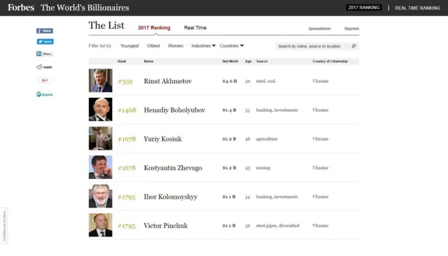Open Victor Pinchuk name link
This screenshot has height=256, width=448.
[x=166, y=226]
